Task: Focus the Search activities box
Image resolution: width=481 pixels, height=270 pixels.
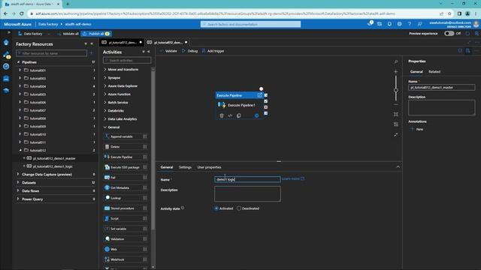Action: (127, 60)
